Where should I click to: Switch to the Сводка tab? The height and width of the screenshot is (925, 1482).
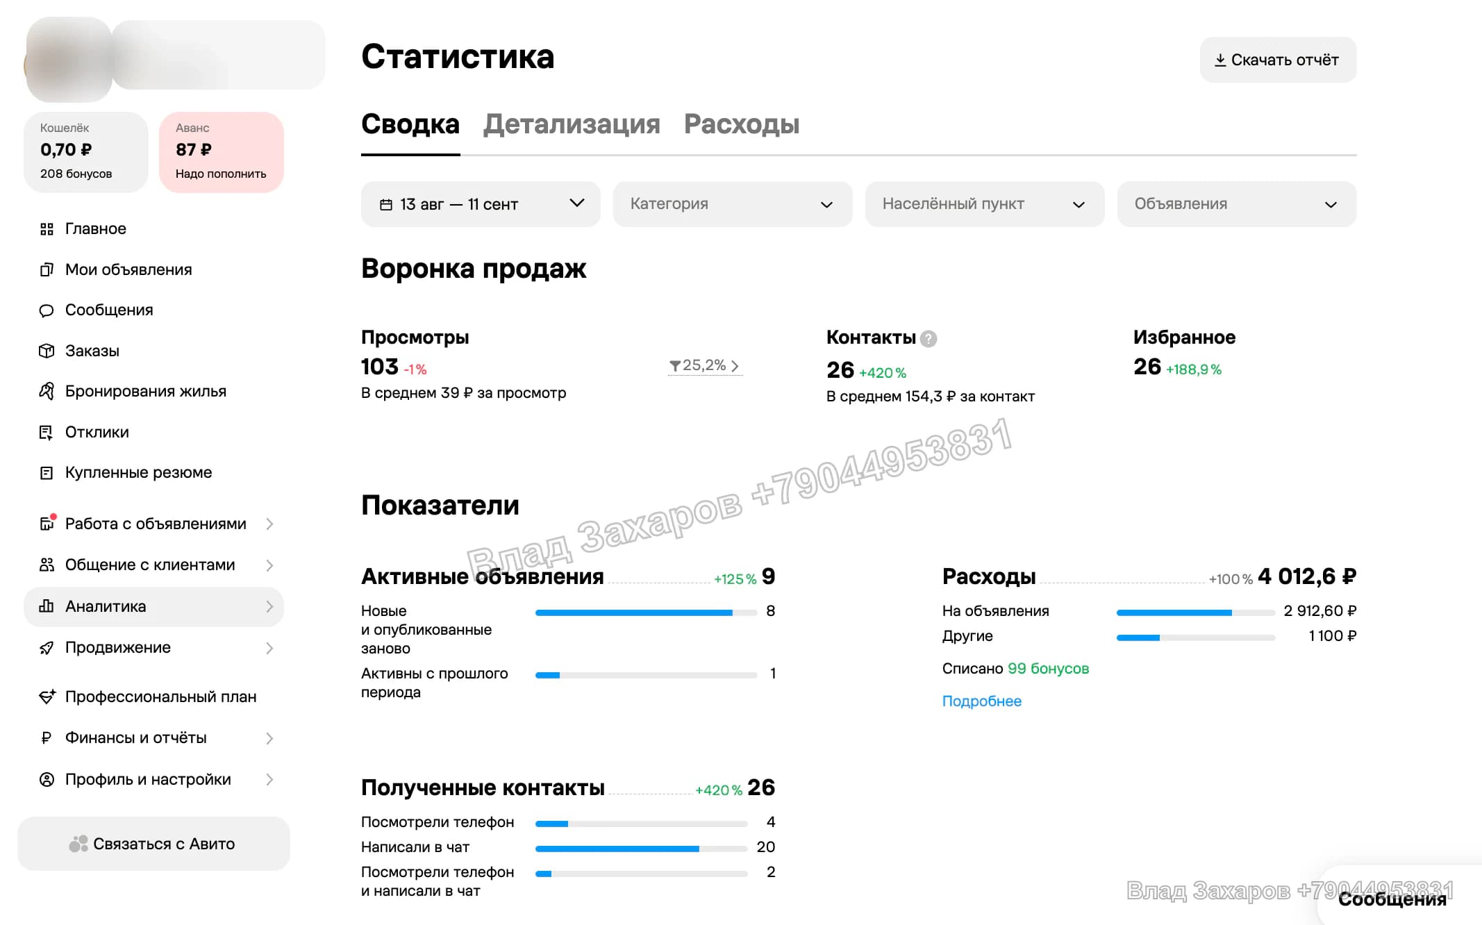click(x=410, y=124)
